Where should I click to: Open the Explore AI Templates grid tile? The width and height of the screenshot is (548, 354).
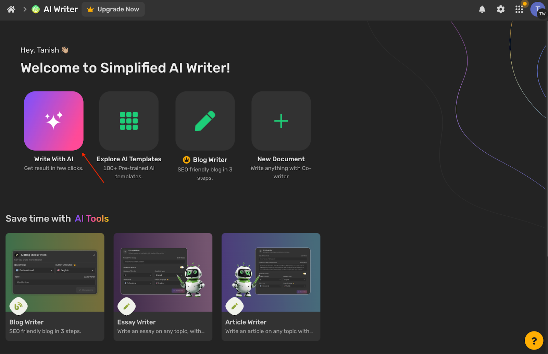pyautogui.click(x=129, y=121)
